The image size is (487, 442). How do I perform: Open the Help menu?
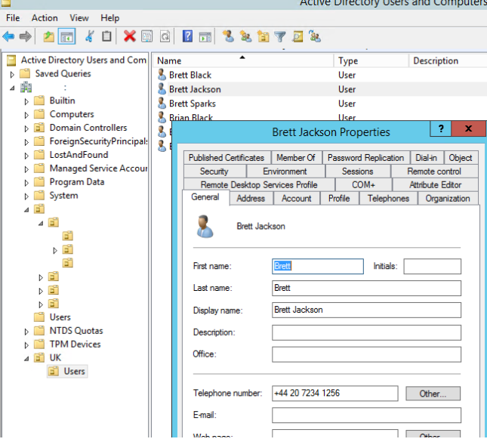click(110, 18)
